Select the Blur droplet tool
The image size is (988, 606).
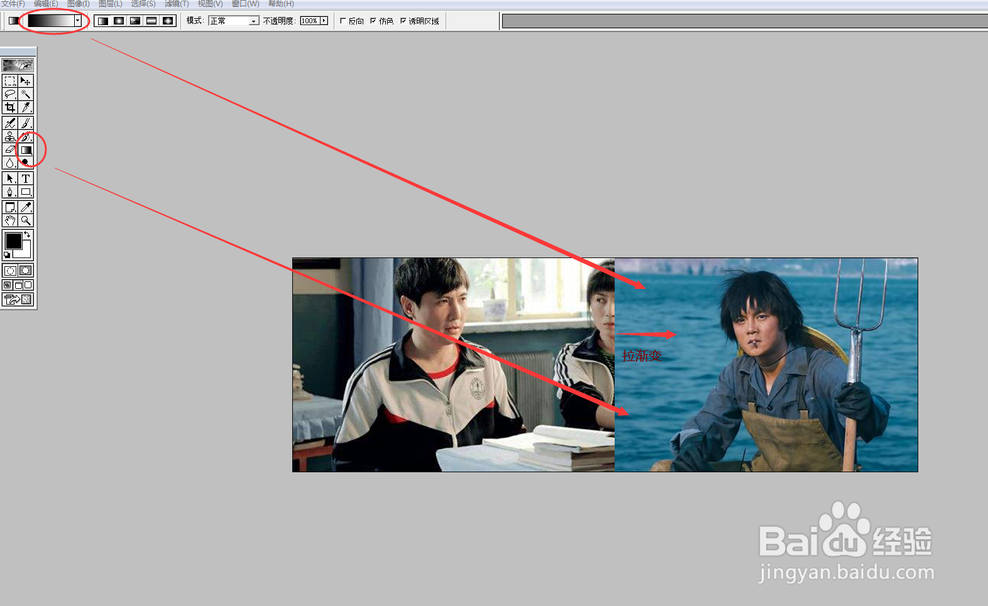(x=10, y=163)
